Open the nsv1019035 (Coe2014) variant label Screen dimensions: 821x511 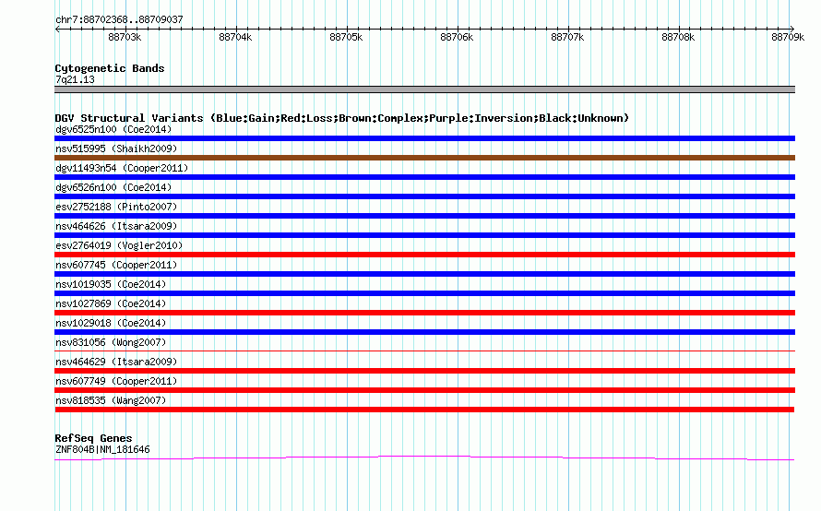pos(111,284)
